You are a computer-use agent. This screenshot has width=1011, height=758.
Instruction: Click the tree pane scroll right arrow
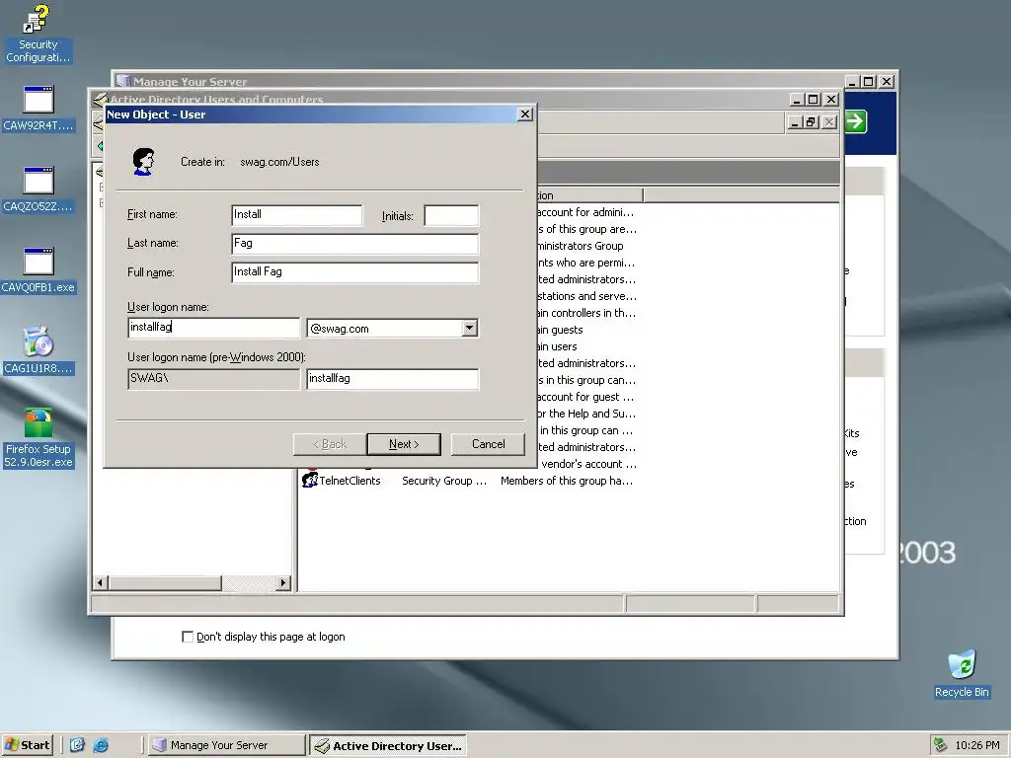tap(282, 582)
